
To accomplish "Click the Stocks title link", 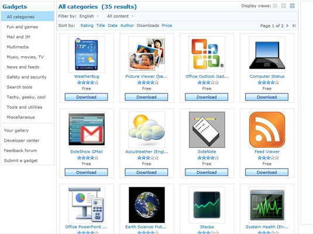I will (207, 227).
